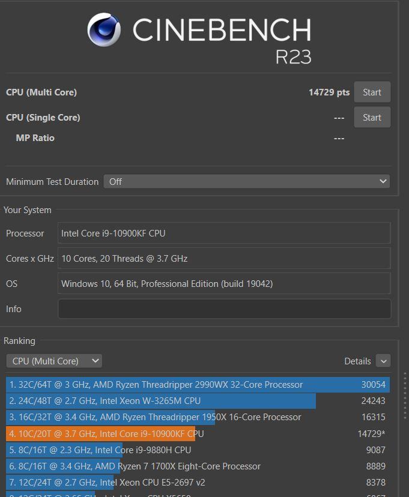The image size is (409, 497).
Task: Click the 16315 score value
Action: coord(373,417)
